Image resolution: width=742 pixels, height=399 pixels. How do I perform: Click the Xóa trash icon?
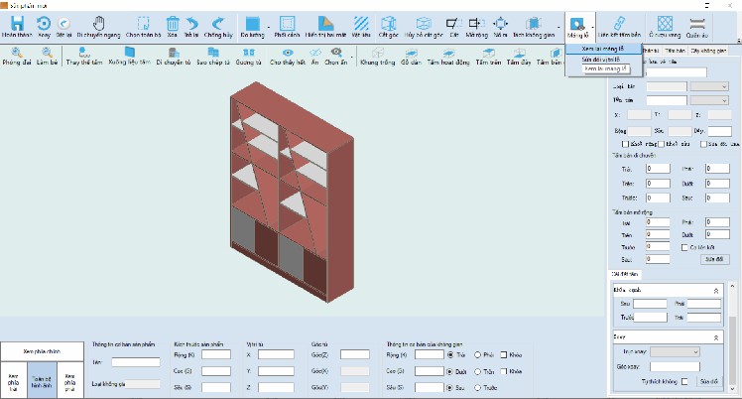coord(173,23)
